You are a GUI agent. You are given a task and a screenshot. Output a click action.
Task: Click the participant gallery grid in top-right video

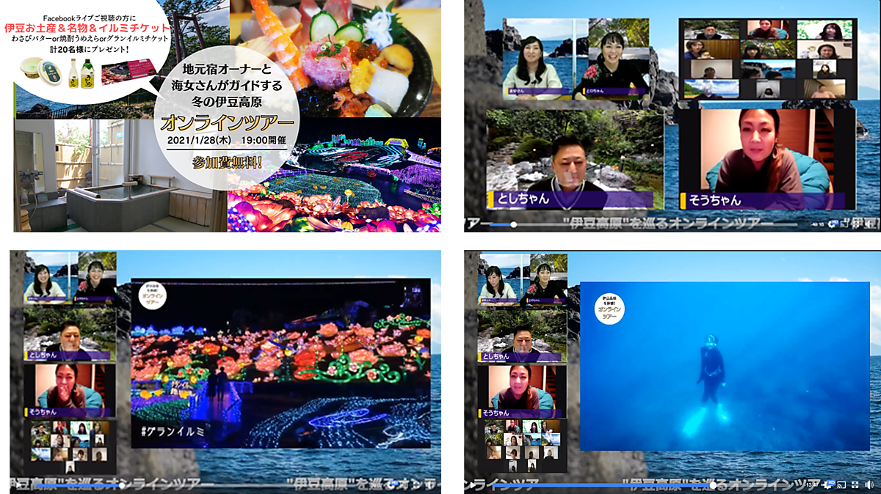(x=769, y=59)
